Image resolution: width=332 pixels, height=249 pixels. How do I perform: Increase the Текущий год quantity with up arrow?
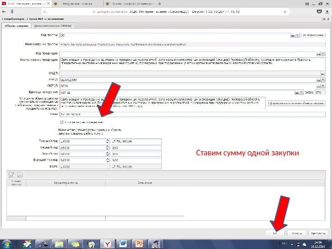(x=107, y=140)
